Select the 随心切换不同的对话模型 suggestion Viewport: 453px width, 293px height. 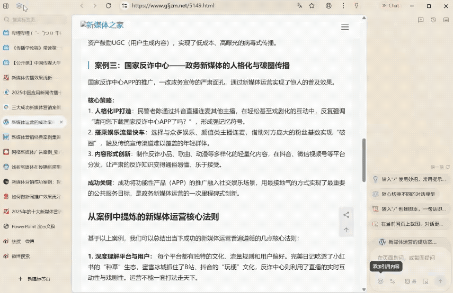coord(404,194)
